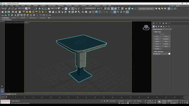Click the Sphere primitive button
Image resolution: width=189 pixels, height=106 pixels.
click(x=157, y=39)
